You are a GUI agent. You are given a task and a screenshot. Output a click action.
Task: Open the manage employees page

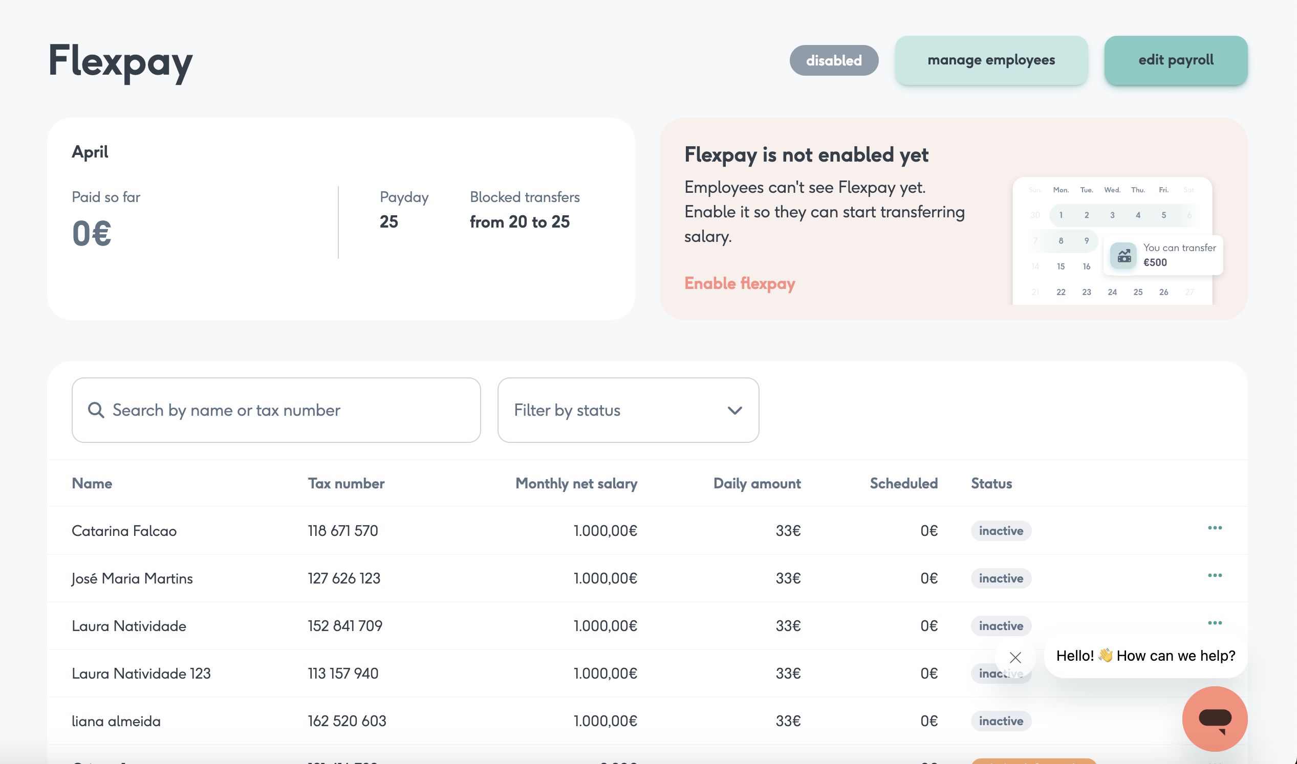(991, 60)
